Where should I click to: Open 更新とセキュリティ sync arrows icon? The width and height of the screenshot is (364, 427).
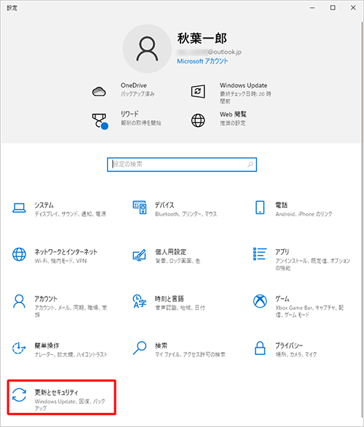(x=20, y=395)
